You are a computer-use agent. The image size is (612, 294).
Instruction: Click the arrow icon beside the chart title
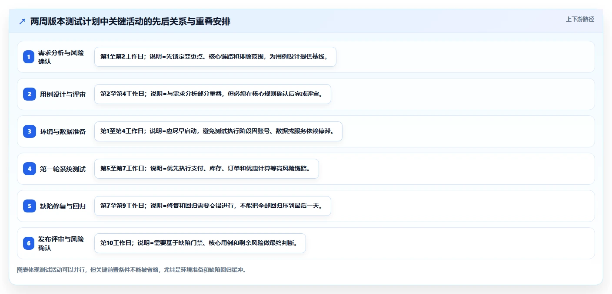[22, 22]
